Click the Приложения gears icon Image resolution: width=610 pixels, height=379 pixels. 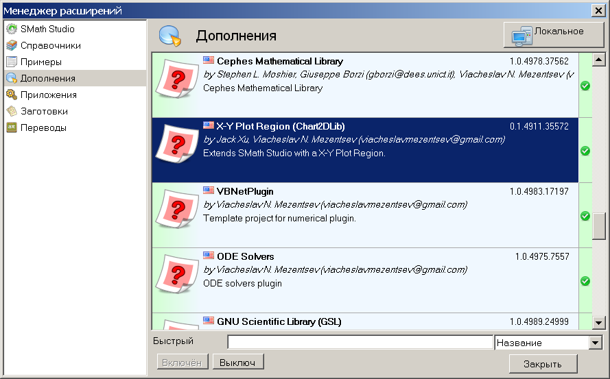[11, 95]
